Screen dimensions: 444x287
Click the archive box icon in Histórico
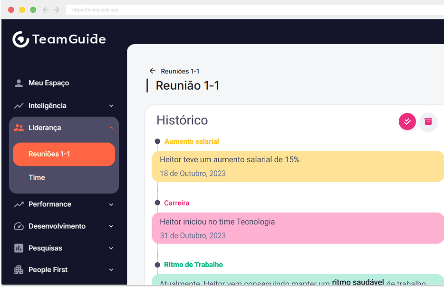coord(428,121)
